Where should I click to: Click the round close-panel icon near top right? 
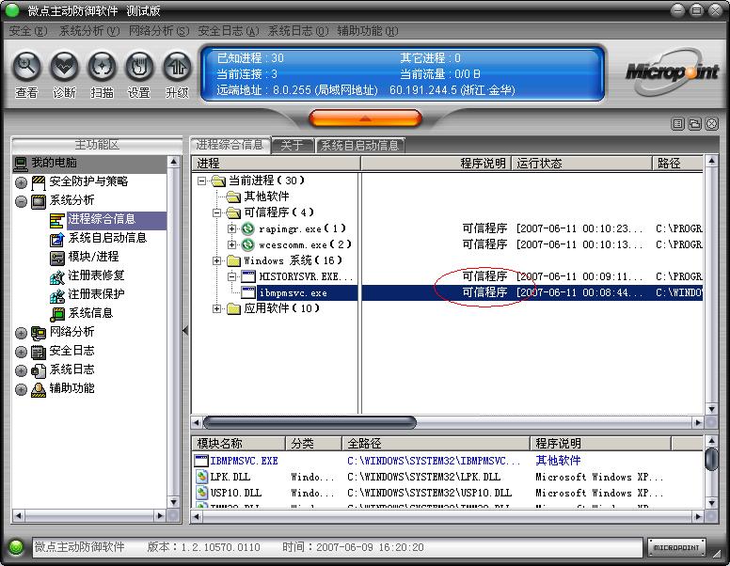click(x=712, y=124)
